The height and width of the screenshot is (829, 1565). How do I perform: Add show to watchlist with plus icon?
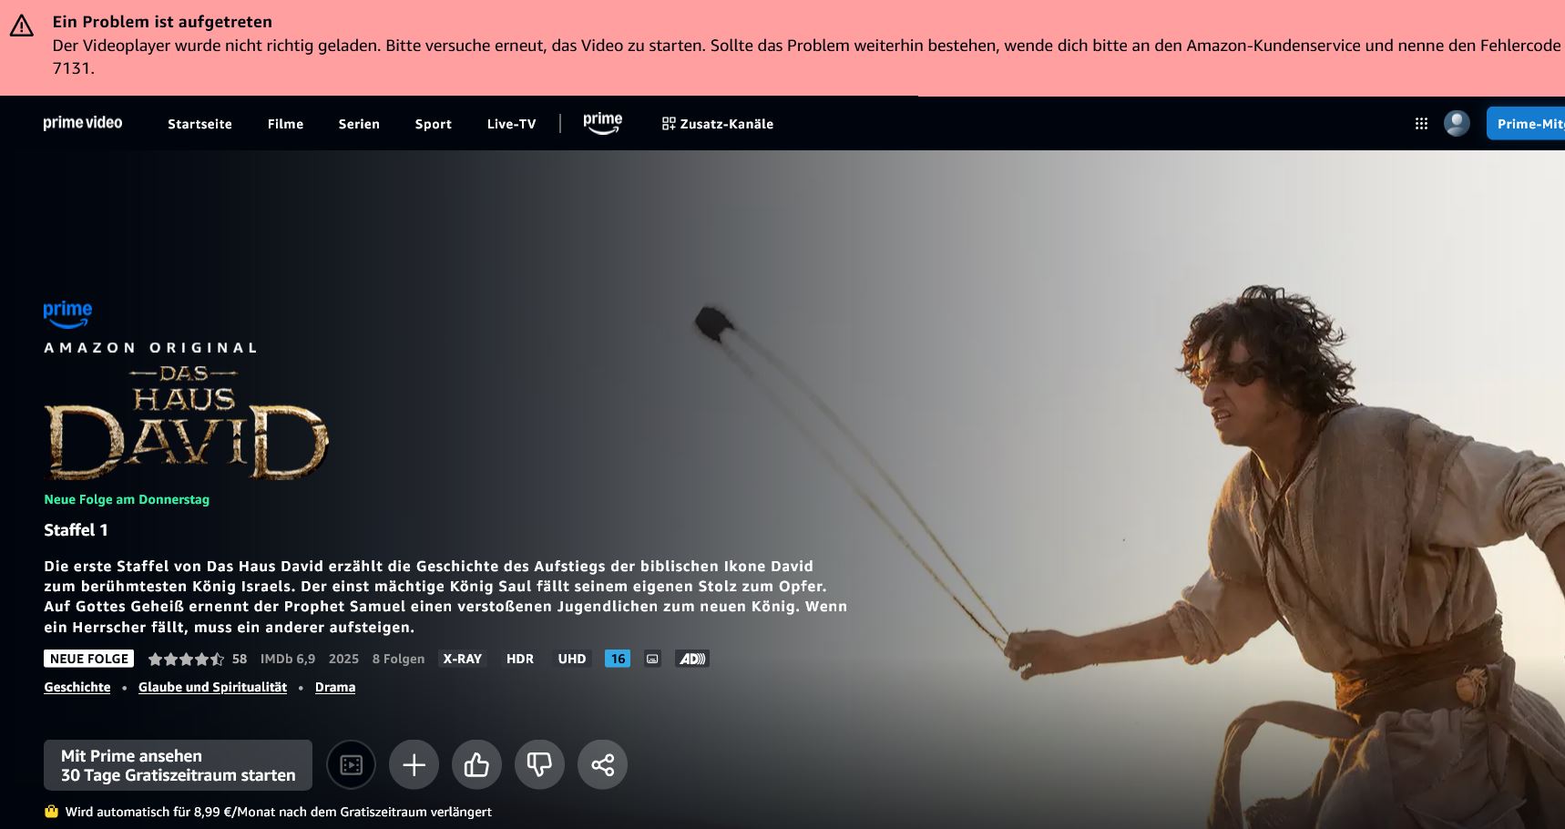[414, 764]
